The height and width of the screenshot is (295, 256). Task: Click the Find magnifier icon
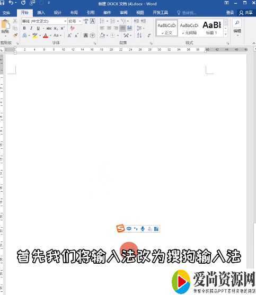coord(237,23)
